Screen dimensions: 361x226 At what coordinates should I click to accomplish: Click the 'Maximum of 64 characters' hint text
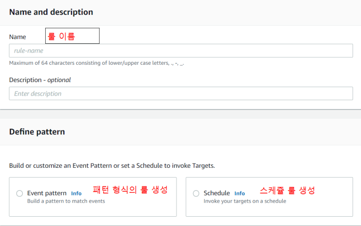tap(97, 63)
